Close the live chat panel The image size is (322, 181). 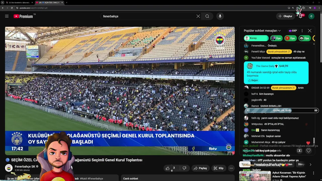310,31
